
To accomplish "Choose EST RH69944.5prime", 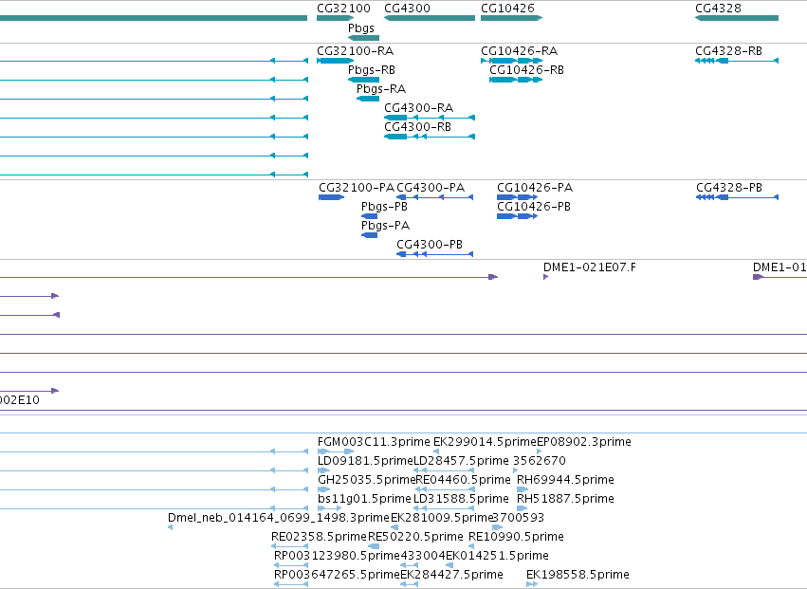I will click(565, 480).
